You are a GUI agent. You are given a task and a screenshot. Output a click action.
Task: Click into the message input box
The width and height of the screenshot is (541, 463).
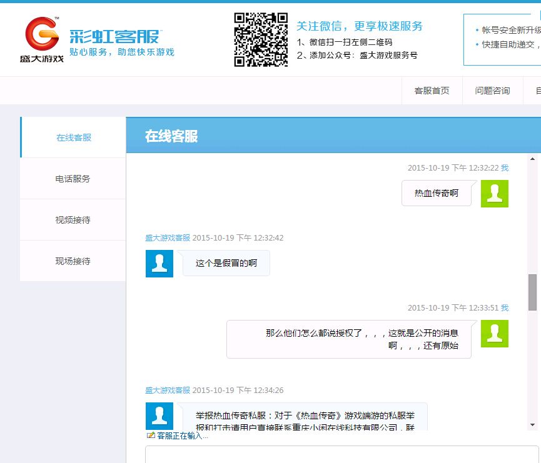(x=341, y=454)
